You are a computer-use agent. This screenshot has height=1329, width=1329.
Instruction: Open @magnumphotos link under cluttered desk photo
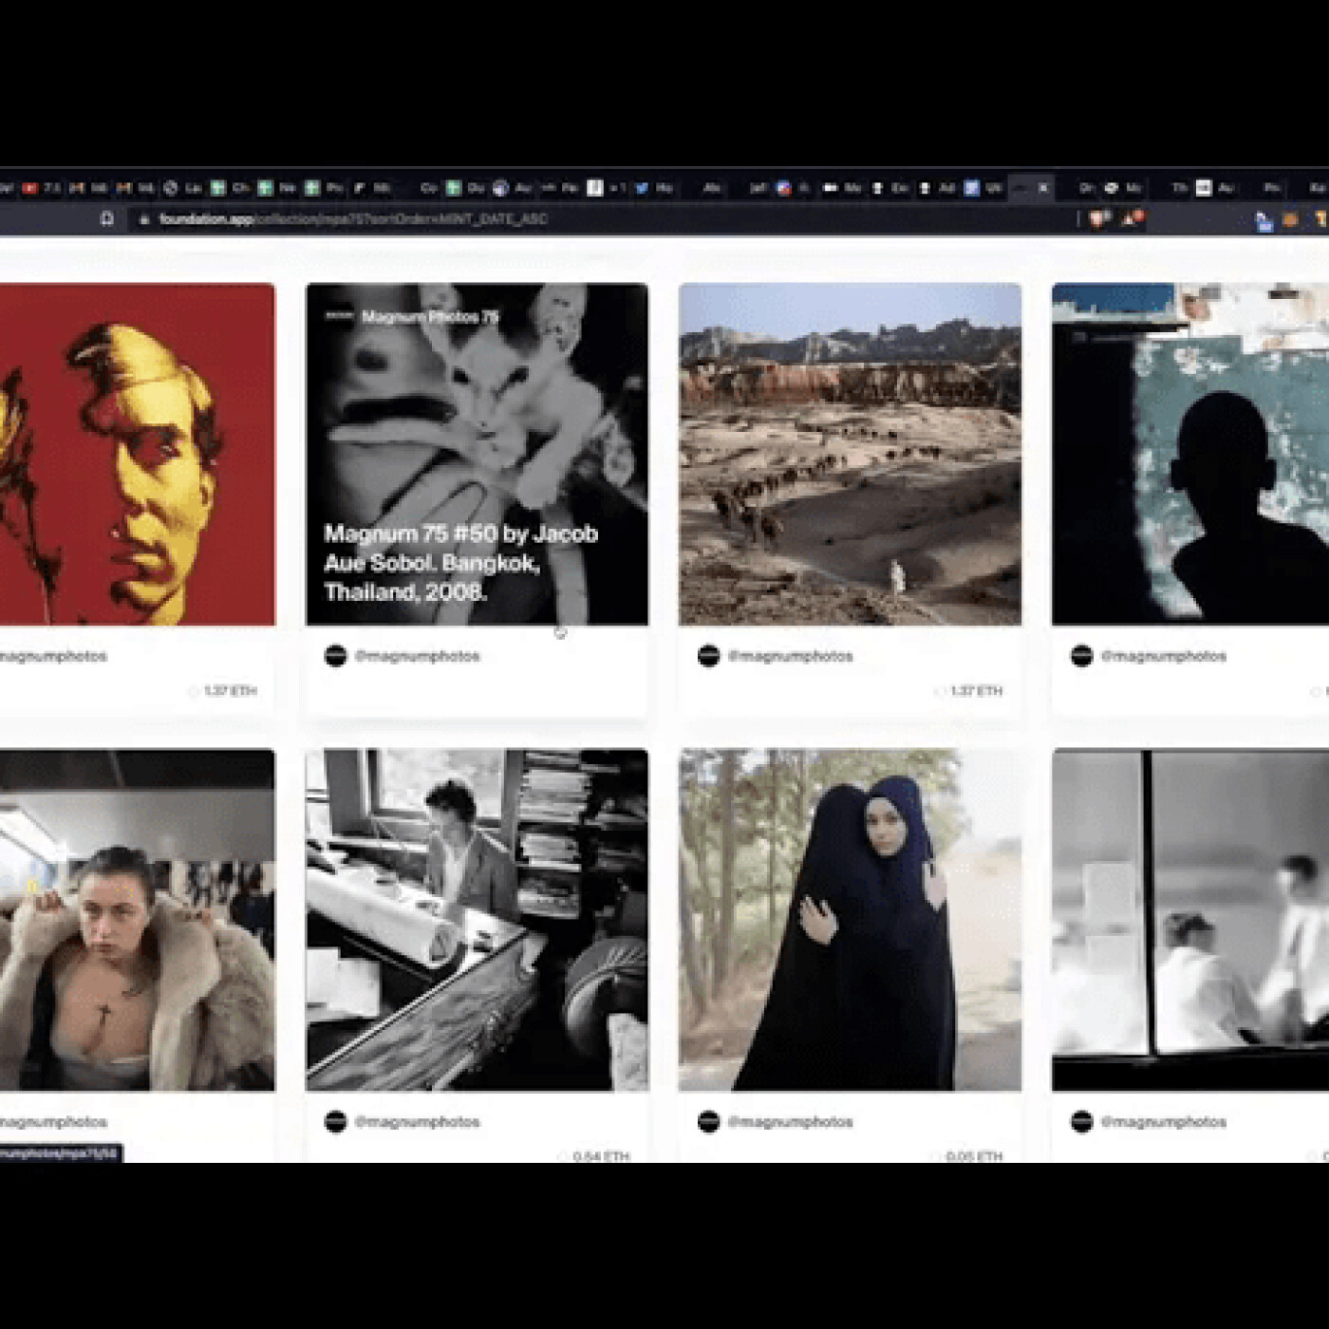click(x=418, y=1122)
